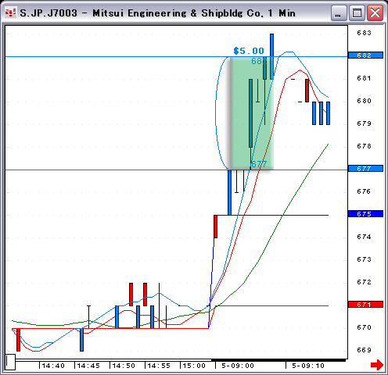
Task: Click the 669 price axis label
Action: tap(364, 350)
